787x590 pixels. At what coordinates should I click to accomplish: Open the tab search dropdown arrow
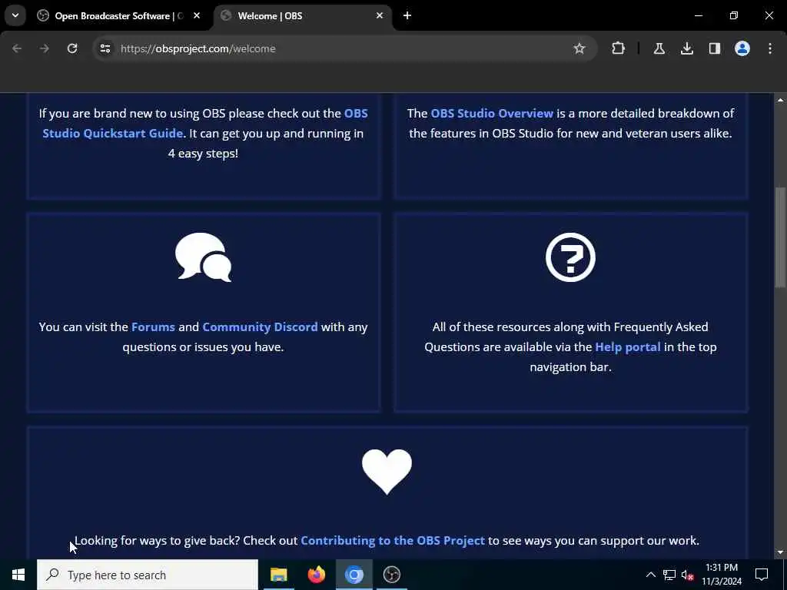click(x=15, y=15)
